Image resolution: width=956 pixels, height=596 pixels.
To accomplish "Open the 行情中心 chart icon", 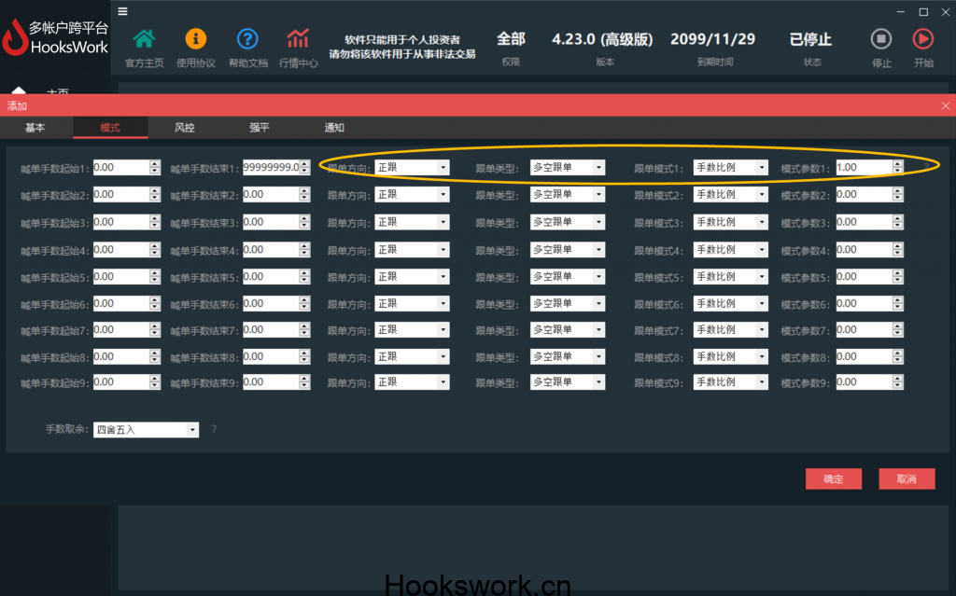I will coord(298,39).
